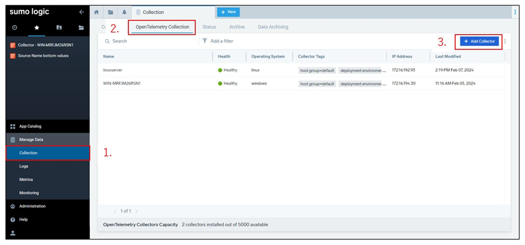
Task: Click deployment.environment tag in linuxserver row
Action: pyautogui.click(x=360, y=70)
